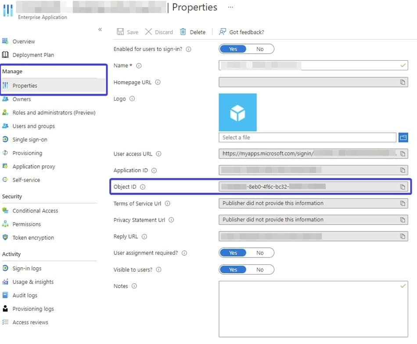Screen dimensions: 417x344
Task: Click the folder icon to browse logo file
Action: click(403, 138)
